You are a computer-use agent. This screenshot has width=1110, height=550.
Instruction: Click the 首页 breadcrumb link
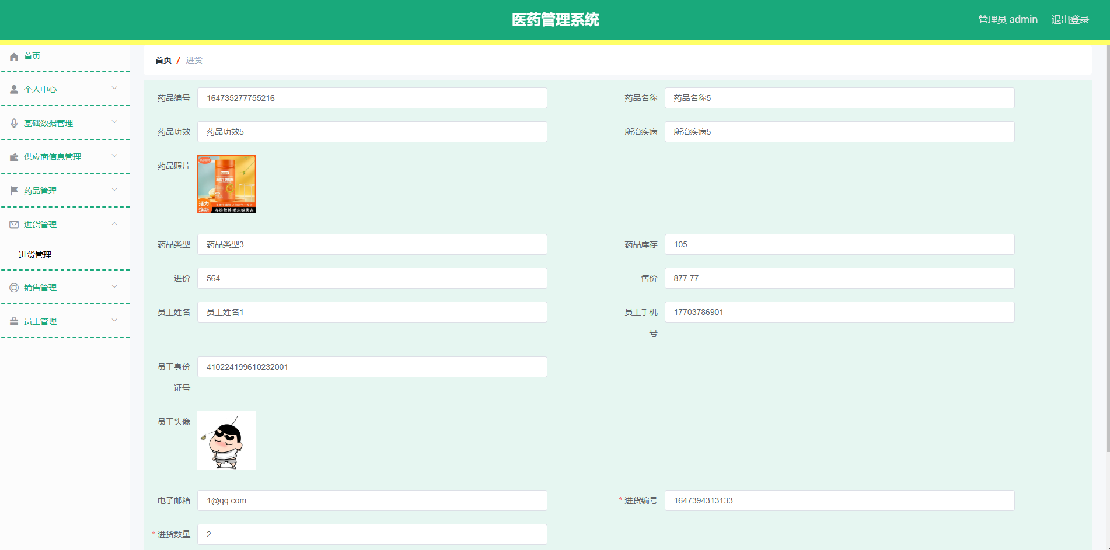click(x=163, y=60)
